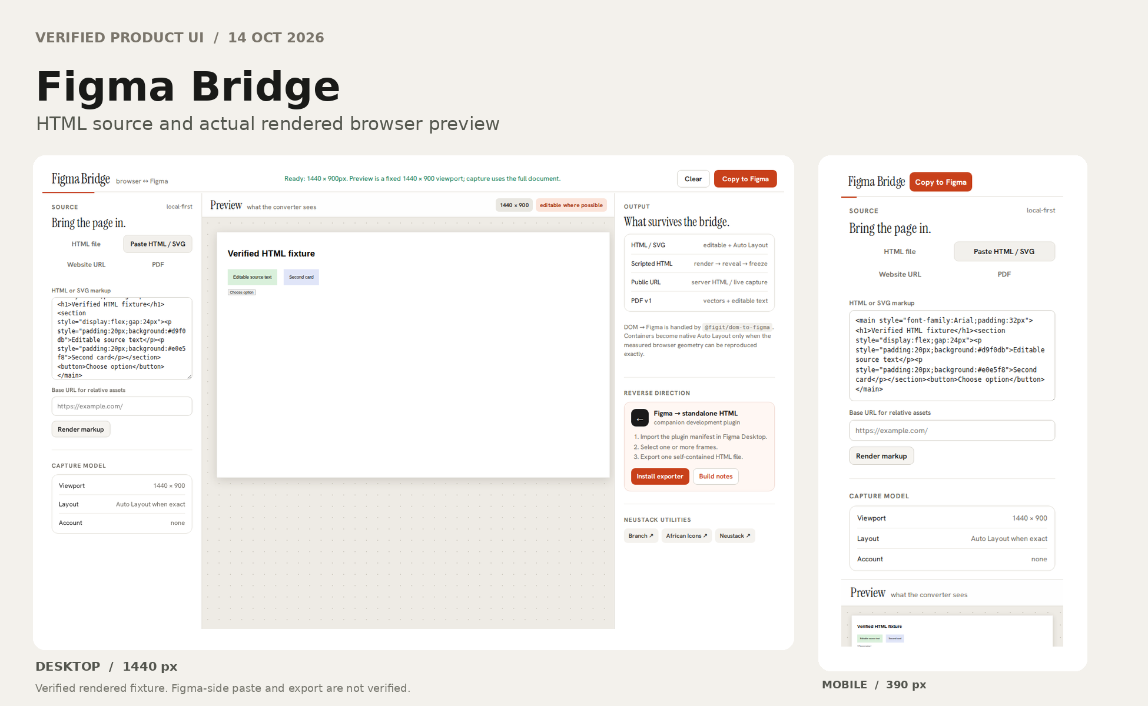Click the Account row in mobile capture model

[951, 560]
